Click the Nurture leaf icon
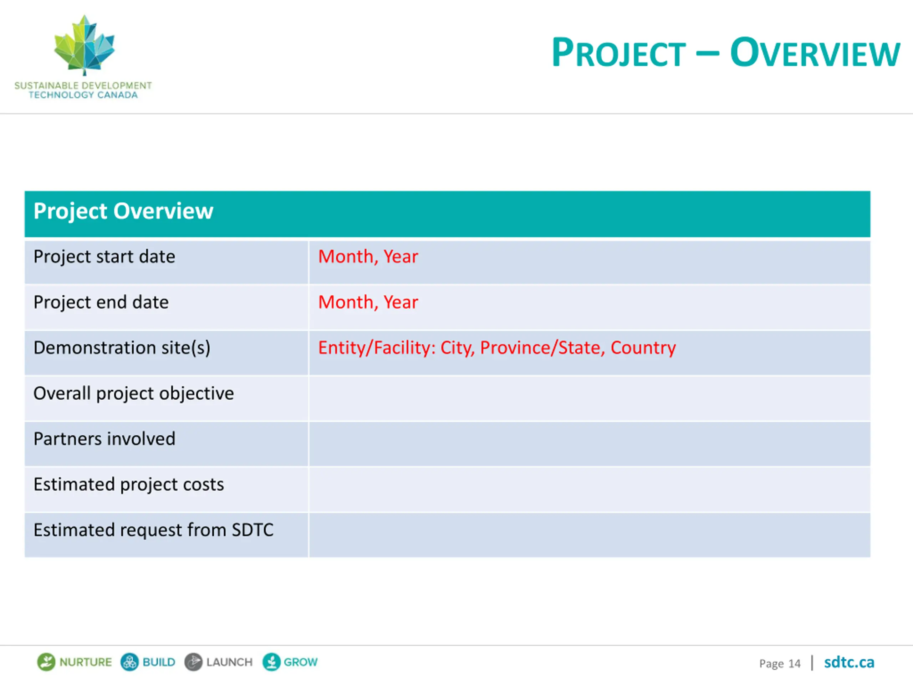 pos(46,662)
